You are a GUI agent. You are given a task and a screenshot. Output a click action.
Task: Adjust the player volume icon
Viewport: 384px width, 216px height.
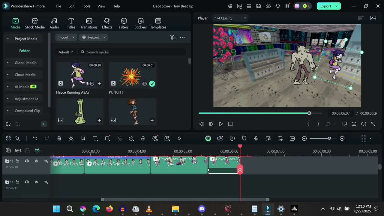[x=364, y=124]
